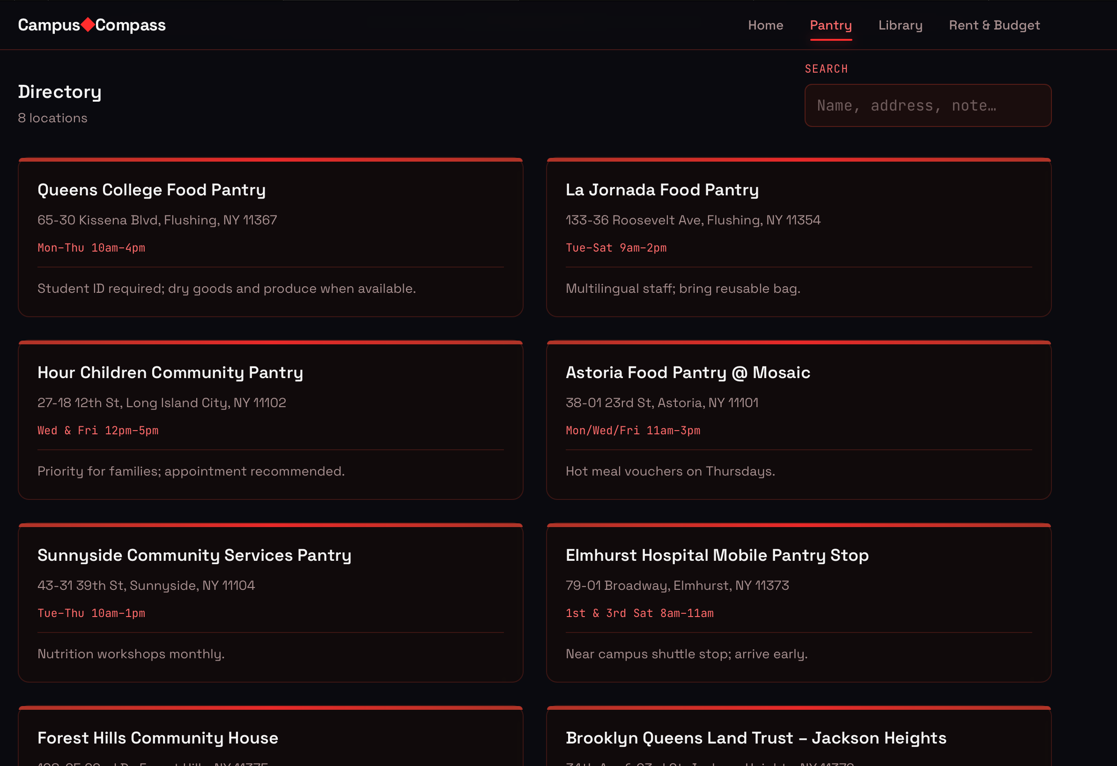
Task: Click Hour Children Community Pantry title
Action: click(x=170, y=372)
